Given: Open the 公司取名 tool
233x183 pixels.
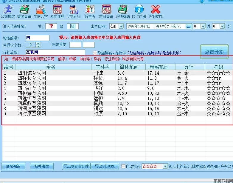Looking at the screenshot, I should (x=8, y=12).
